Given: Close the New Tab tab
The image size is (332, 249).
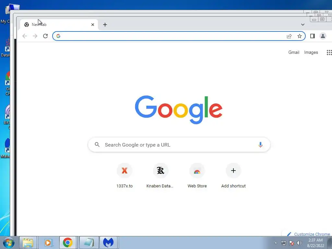Looking at the screenshot, I should coord(93,25).
